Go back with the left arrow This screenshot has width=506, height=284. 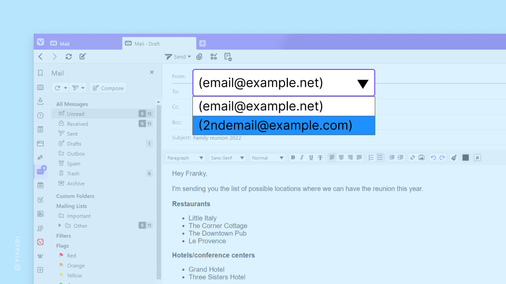point(41,57)
